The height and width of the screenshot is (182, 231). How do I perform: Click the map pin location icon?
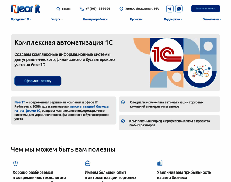[121, 9]
